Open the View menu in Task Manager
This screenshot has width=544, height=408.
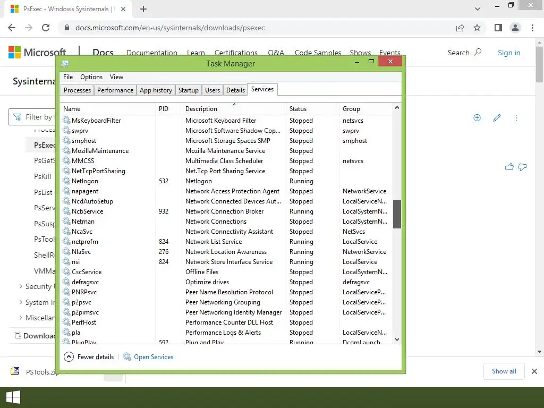(116, 77)
